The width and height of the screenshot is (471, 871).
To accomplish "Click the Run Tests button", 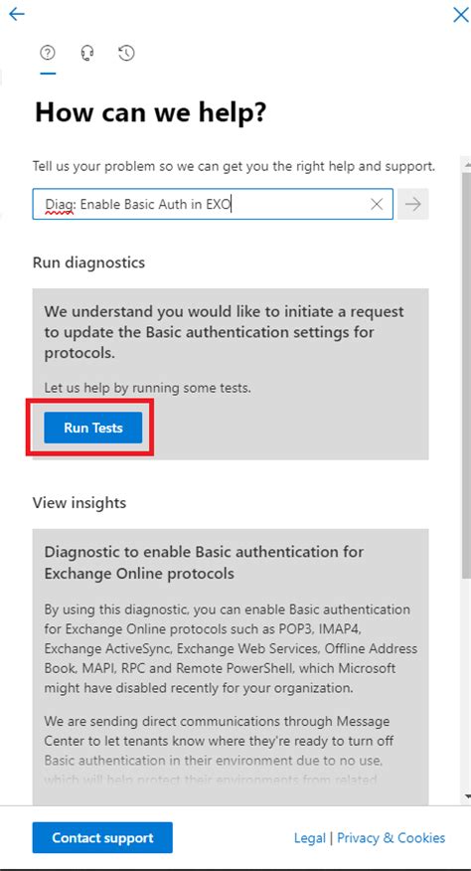I will (92, 428).
